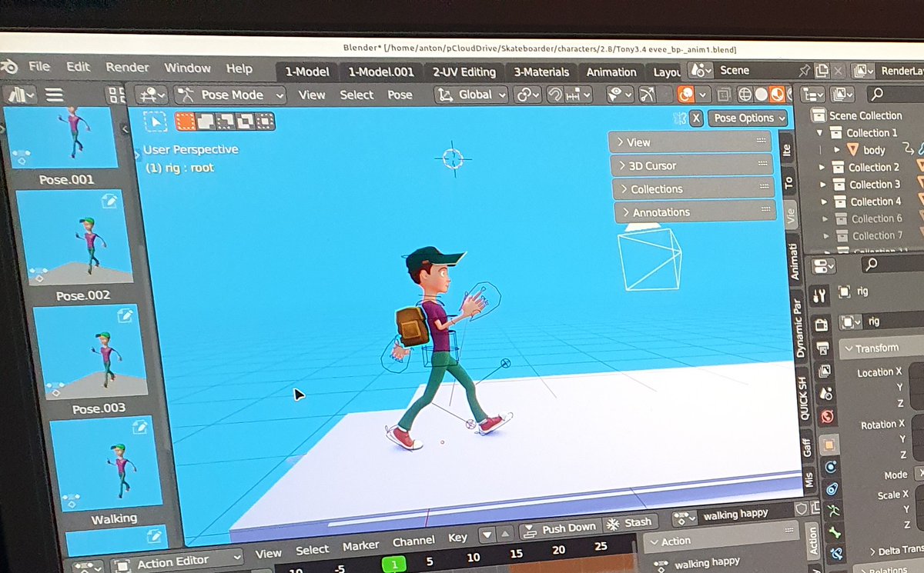Switch to the 2-UV Editing workspace tab
The image size is (924, 573).
tap(464, 72)
